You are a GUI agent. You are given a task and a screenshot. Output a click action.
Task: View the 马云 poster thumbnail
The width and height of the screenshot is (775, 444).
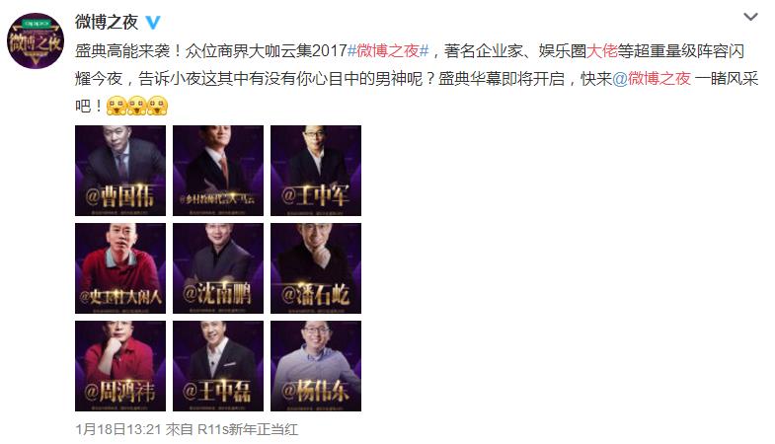click(218, 171)
